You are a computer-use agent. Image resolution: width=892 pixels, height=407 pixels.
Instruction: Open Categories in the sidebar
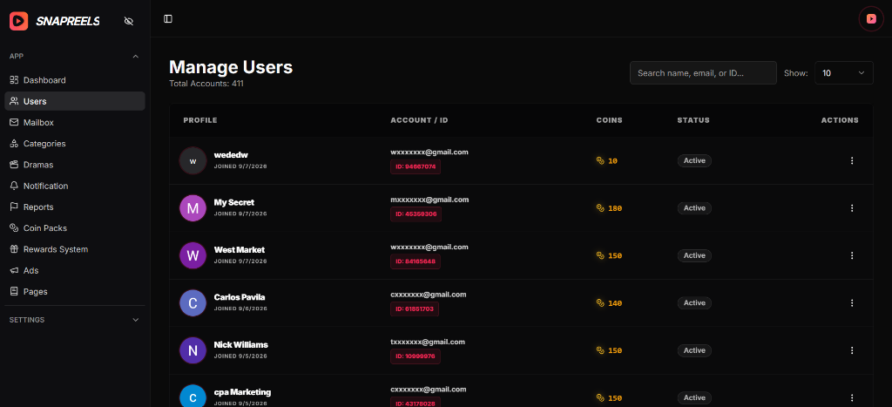coord(75,144)
